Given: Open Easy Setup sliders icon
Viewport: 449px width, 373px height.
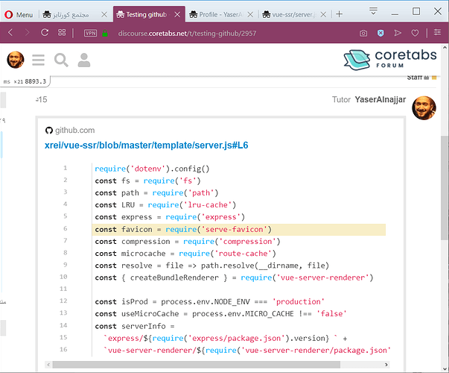Looking at the screenshot, I should pos(437,32).
